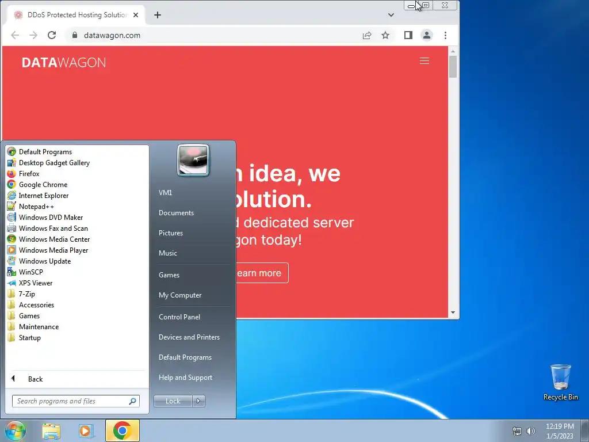
Task: Click the Learn more button
Action: (x=262, y=273)
